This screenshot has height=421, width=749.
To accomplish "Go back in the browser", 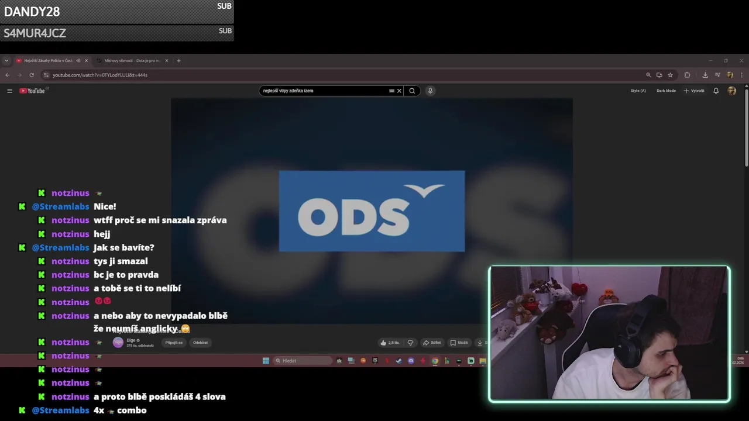I will (x=7, y=75).
